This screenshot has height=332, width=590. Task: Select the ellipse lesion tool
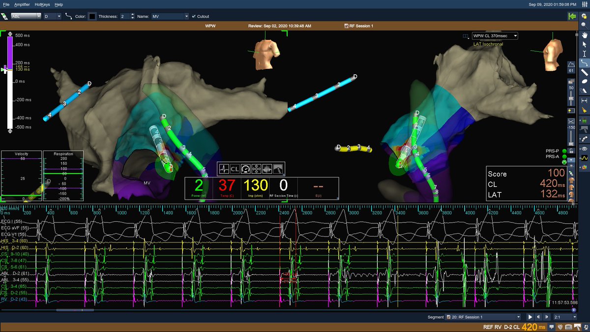click(584, 82)
